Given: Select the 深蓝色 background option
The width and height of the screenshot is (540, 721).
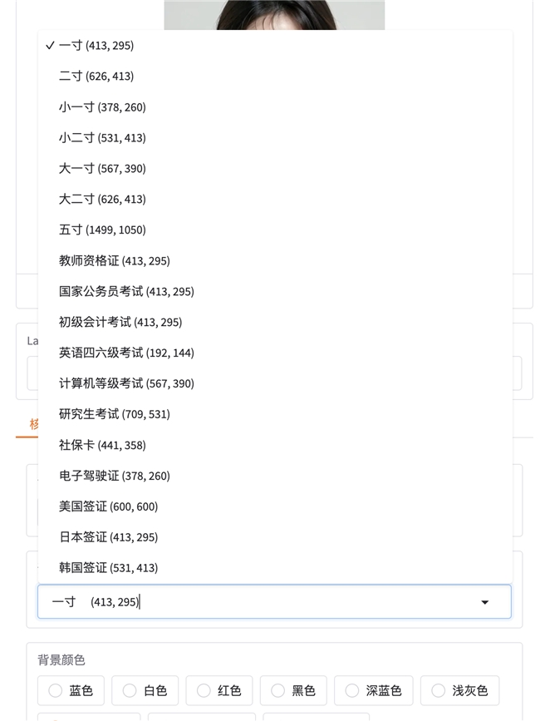Looking at the screenshot, I should (373, 690).
